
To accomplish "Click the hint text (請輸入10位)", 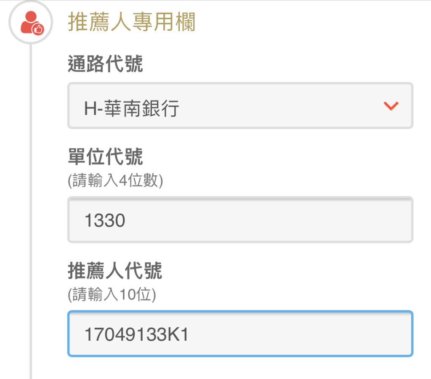I will [112, 294].
